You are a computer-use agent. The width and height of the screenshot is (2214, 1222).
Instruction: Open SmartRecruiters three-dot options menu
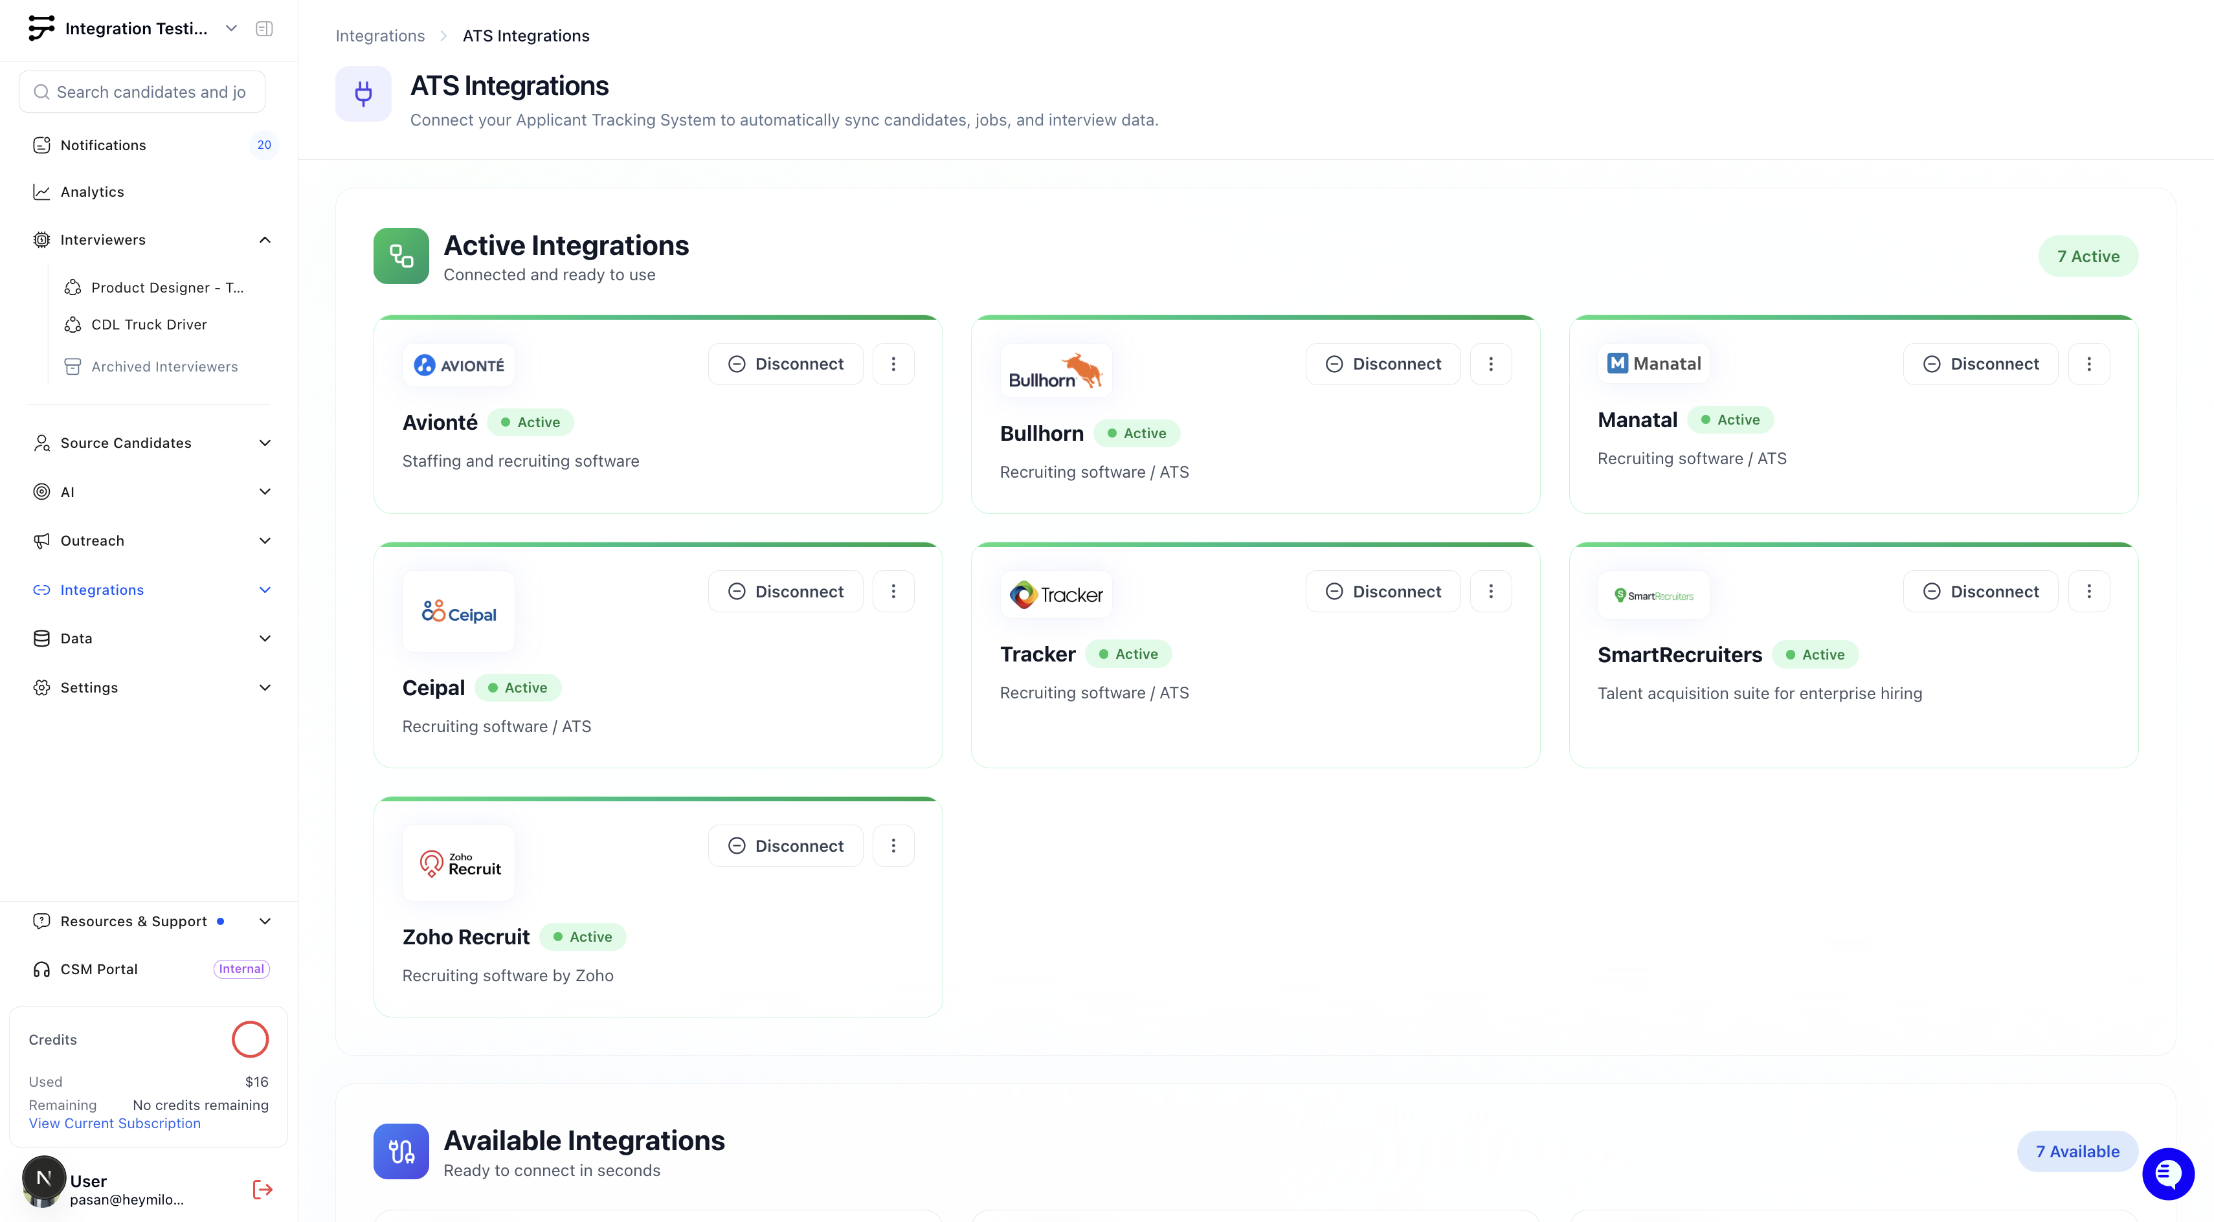[2088, 591]
